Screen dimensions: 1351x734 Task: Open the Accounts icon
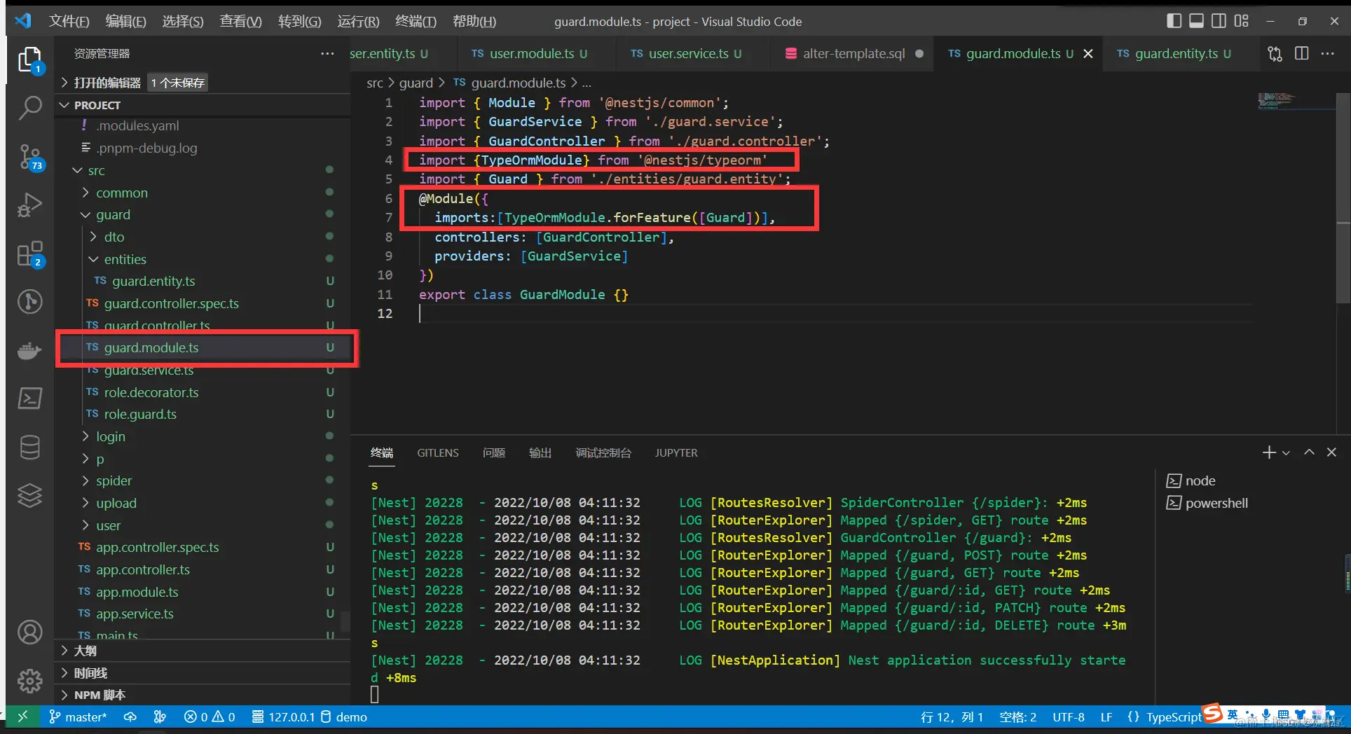(x=30, y=632)
